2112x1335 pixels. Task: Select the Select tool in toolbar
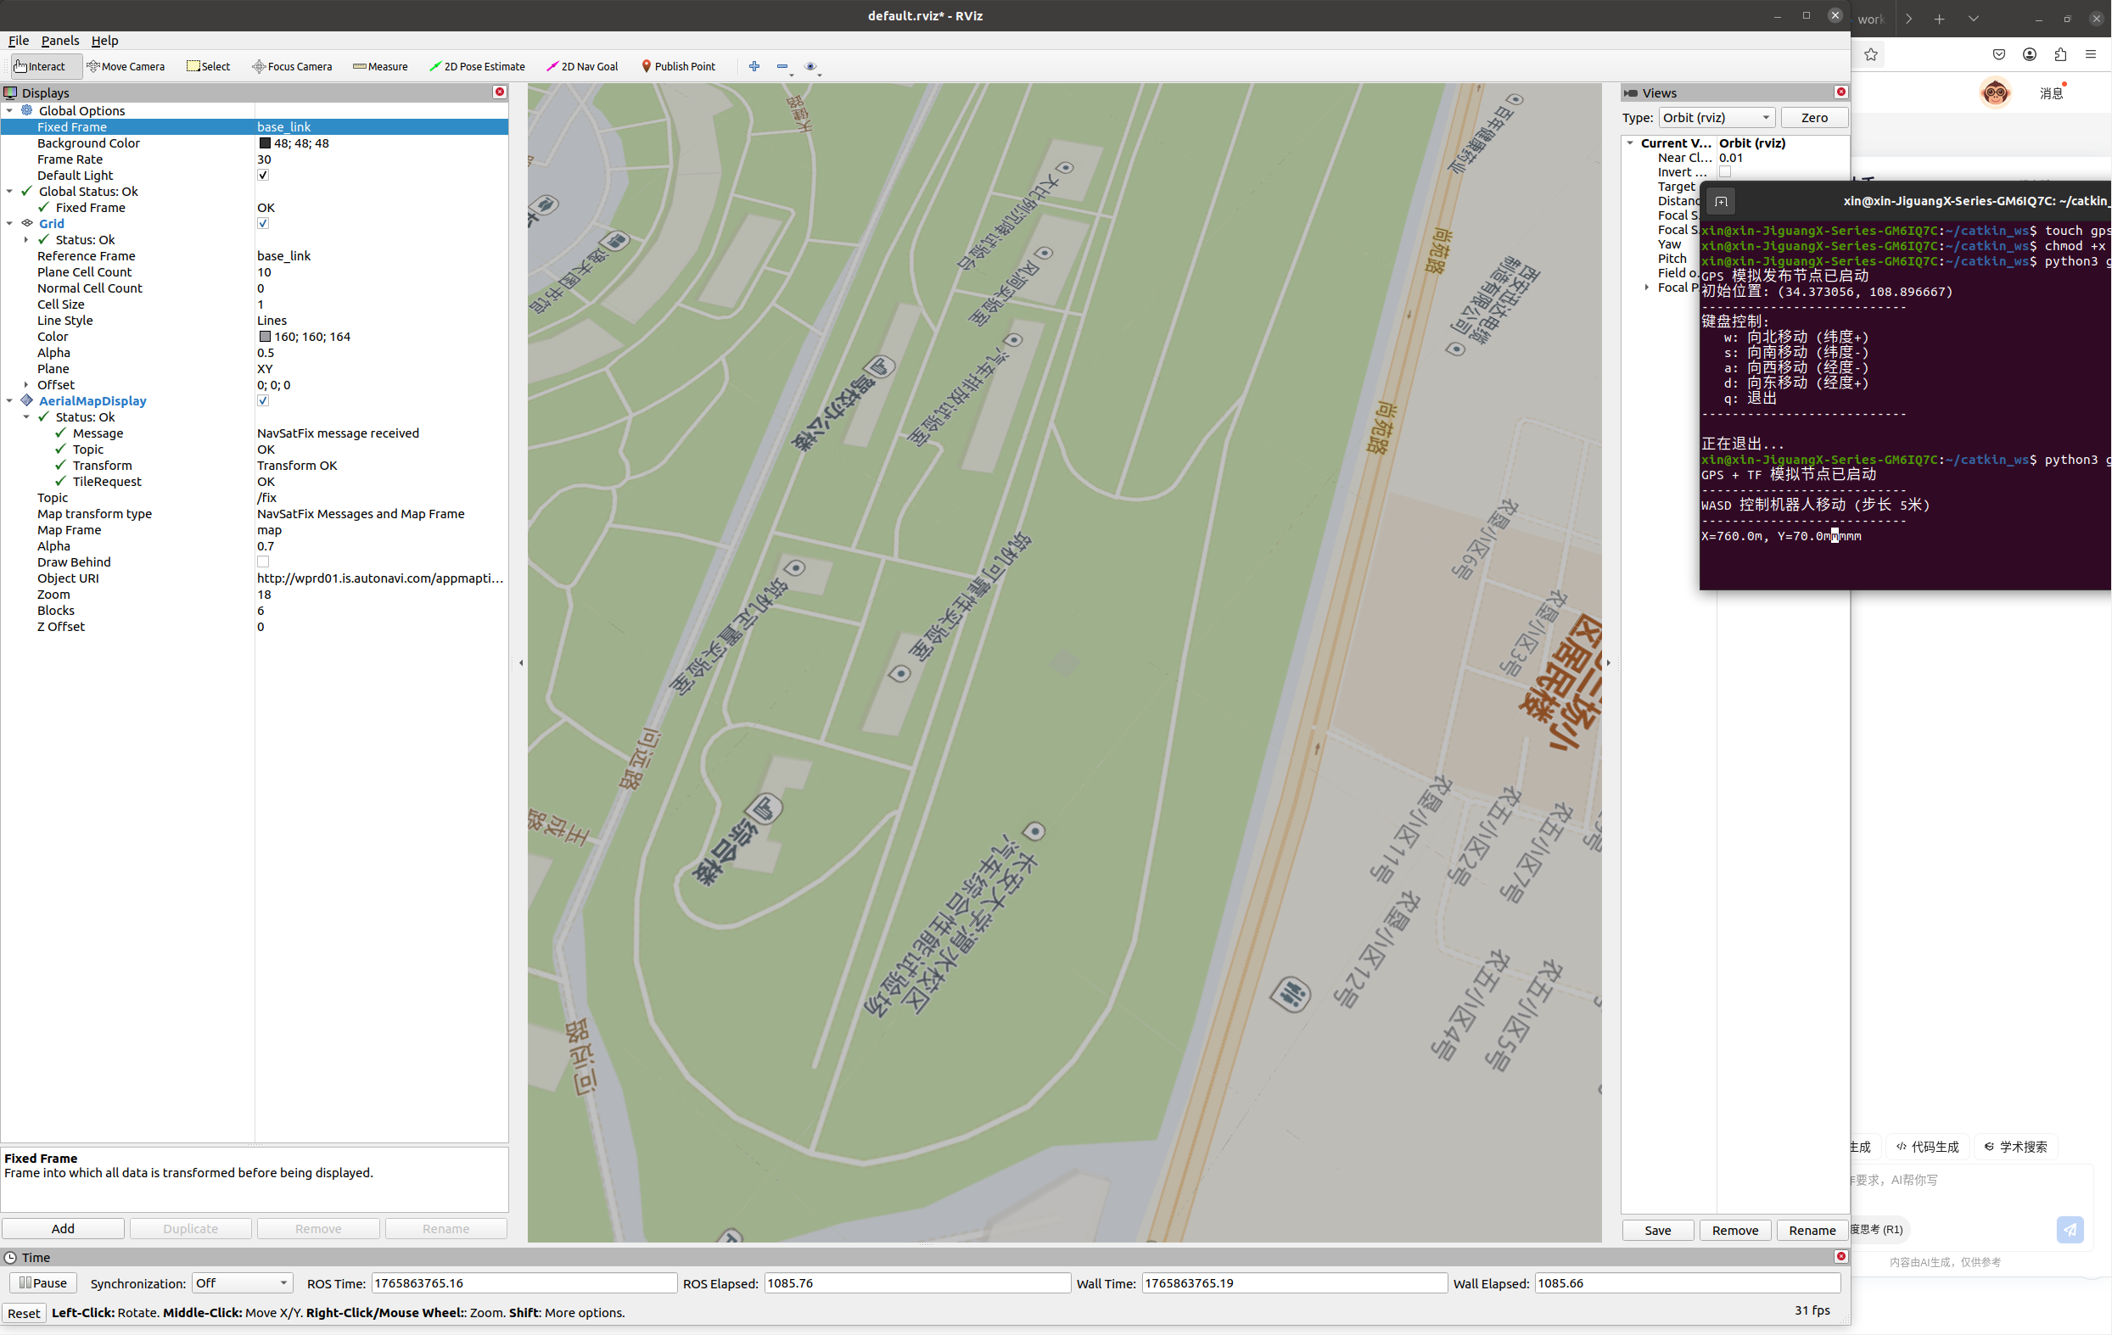(x=208, y=67)
